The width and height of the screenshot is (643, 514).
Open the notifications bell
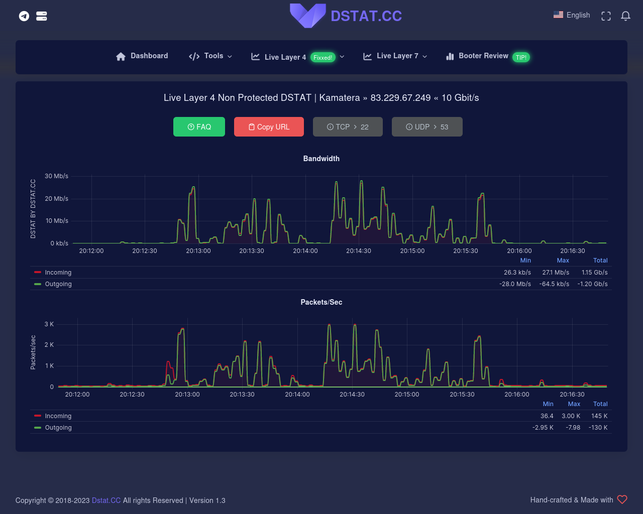tap(625, 16)
